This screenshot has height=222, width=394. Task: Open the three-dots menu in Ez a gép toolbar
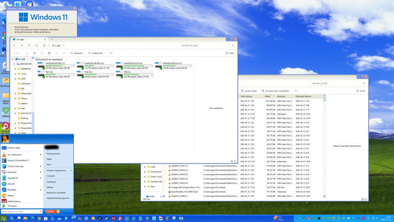111,53
